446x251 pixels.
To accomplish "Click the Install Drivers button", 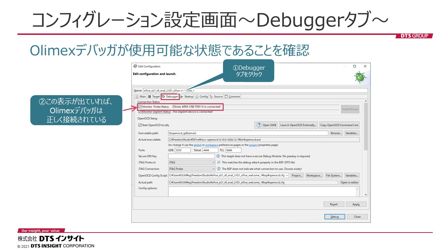I will coord(350,109).
